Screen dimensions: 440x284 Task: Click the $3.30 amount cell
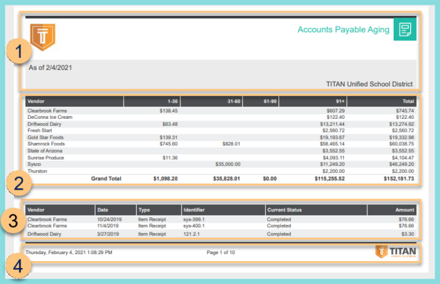(408, 234)
